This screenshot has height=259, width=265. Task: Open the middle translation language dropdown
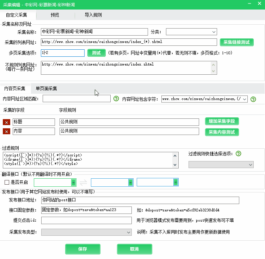[x=130, y=183]
